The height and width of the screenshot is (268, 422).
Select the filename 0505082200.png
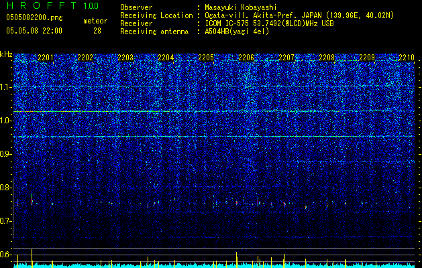pos(34,18)
